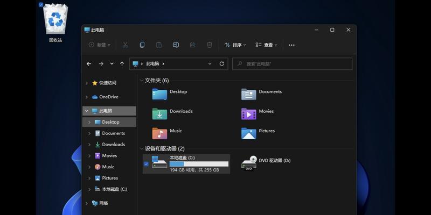Viewport: 431px width, 215px height.
Task: Click the text 194 GB 可用, 共 255 GB
Action: [194, 170]
